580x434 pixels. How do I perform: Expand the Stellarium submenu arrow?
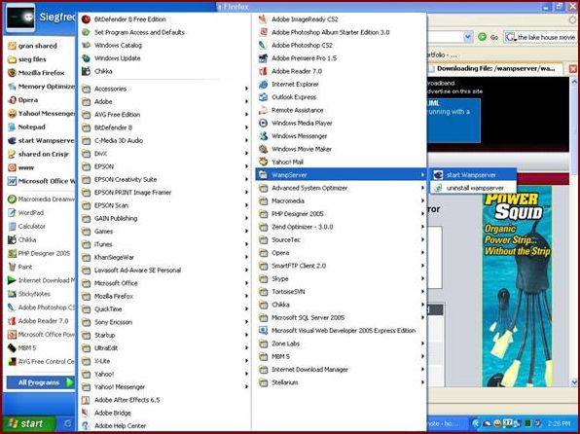[422, 382]
